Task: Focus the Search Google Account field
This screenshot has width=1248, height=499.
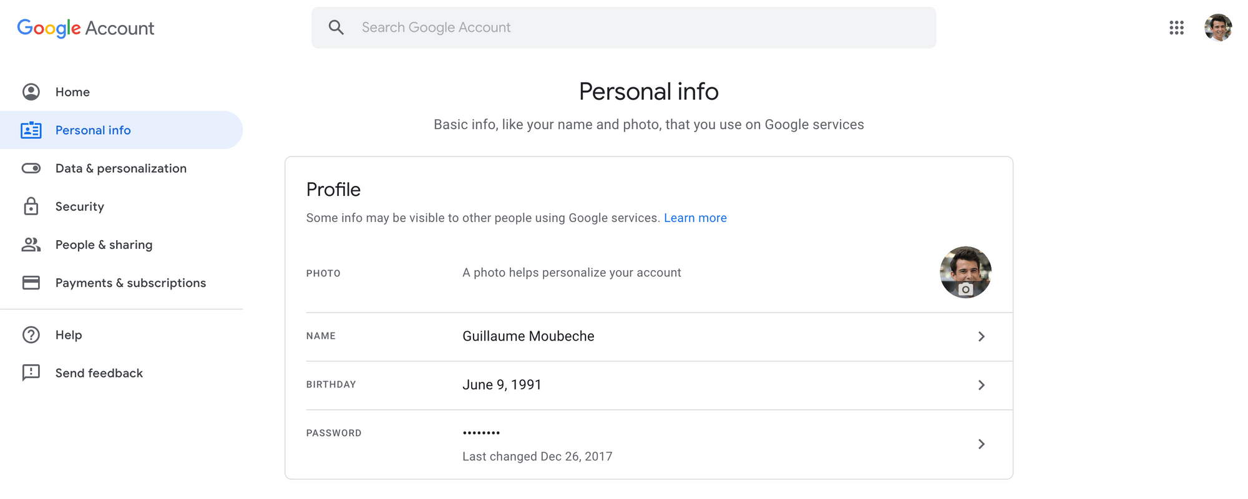Action: (x=624, y=27)
